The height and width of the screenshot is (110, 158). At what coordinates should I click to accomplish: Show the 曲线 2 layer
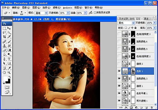[119, 64]
